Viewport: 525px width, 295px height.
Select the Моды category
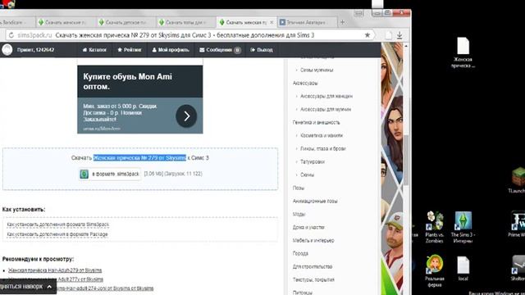299,214
